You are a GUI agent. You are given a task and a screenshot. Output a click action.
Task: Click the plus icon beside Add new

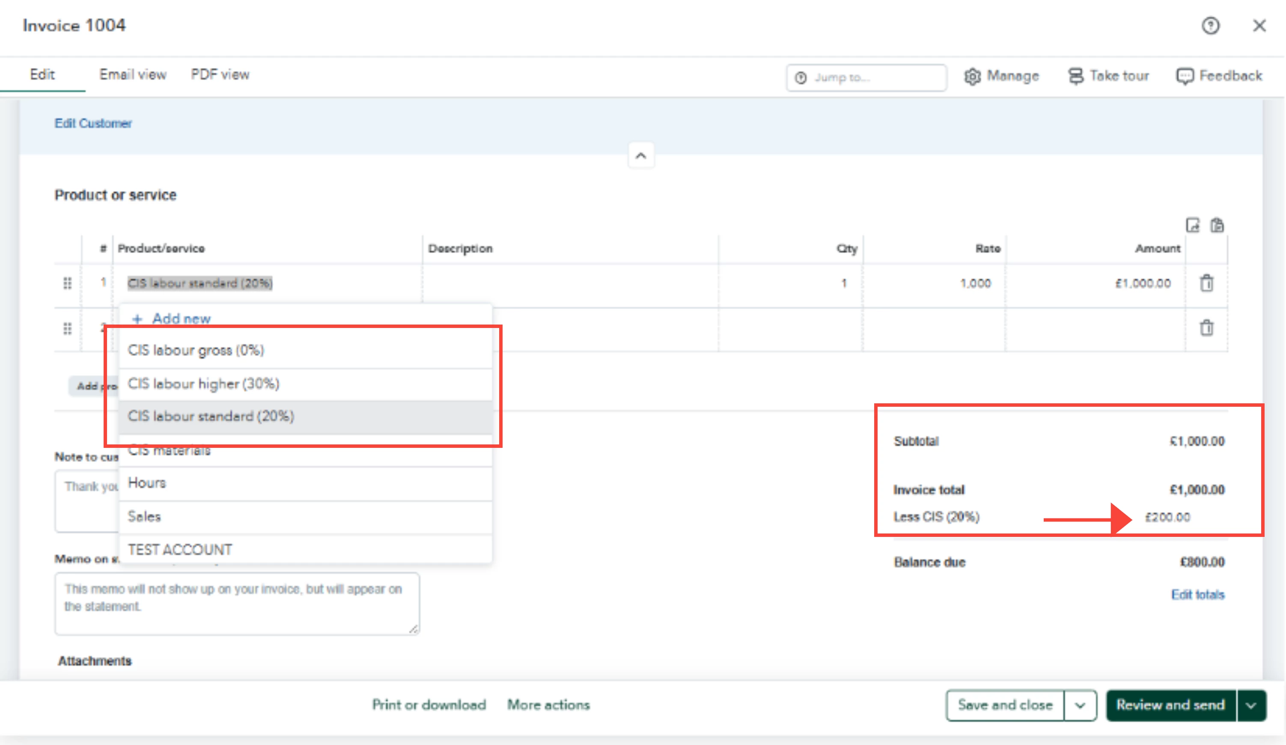point(137,319)
